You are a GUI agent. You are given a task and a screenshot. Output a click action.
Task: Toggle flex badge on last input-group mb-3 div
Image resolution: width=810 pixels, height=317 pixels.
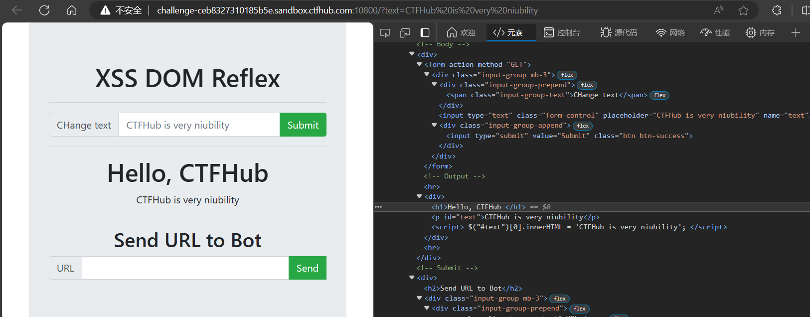[559, 299]
